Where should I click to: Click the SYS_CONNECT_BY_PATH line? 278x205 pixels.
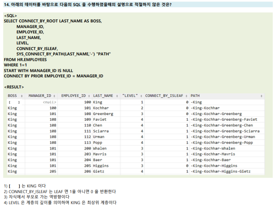tap(63, 54)
